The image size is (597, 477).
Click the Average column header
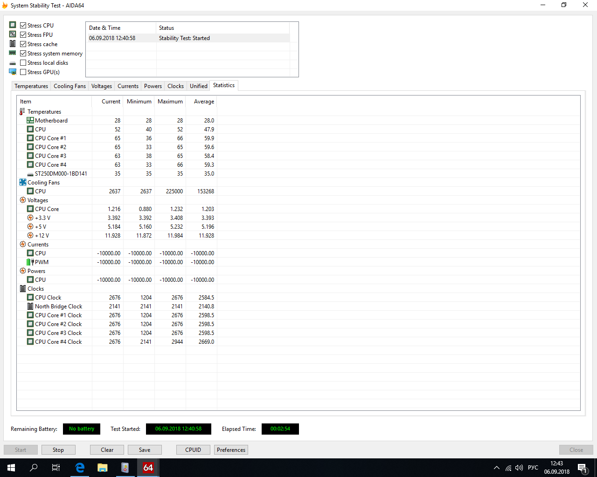(x=201, y=102)
